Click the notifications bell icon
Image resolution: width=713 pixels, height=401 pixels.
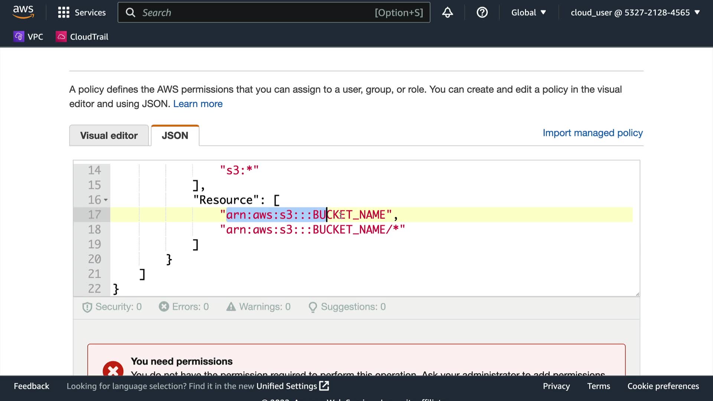(447, 13)
